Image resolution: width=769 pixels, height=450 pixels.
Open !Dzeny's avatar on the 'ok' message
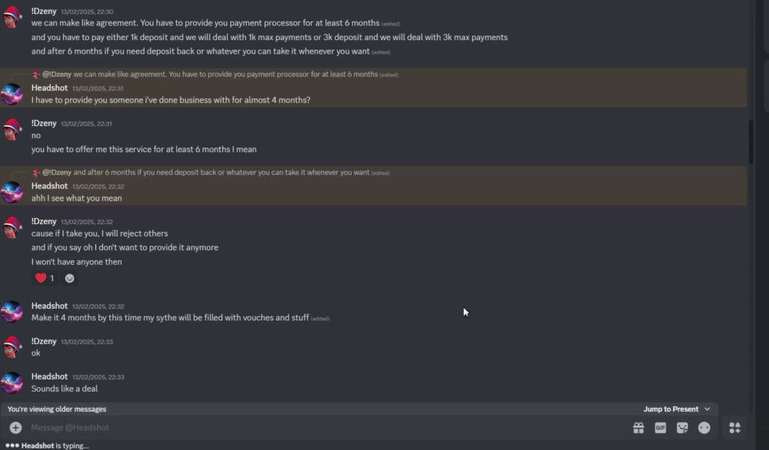(12, 346)
